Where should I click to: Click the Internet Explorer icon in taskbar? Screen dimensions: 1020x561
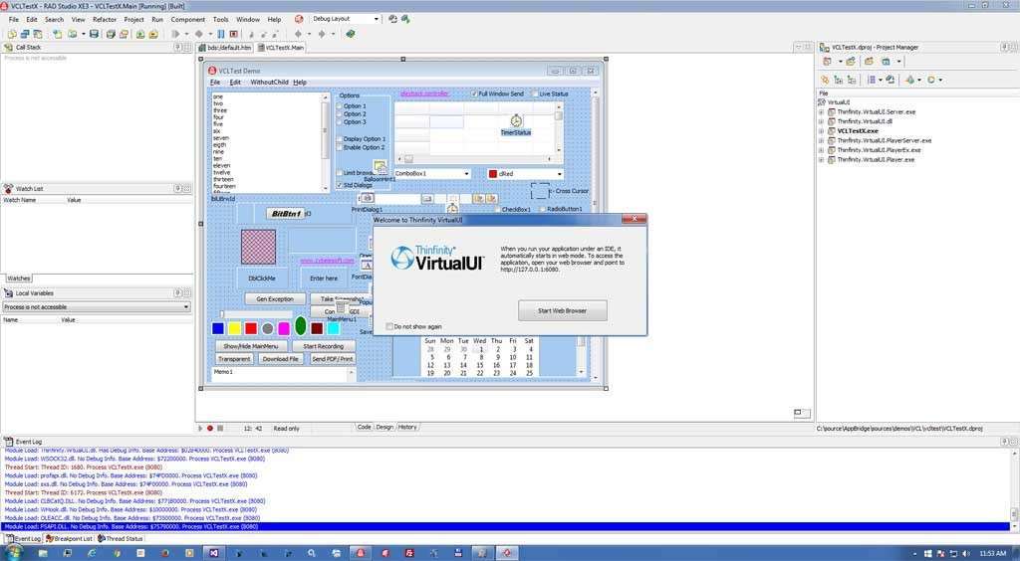click(x=92, y=553)
